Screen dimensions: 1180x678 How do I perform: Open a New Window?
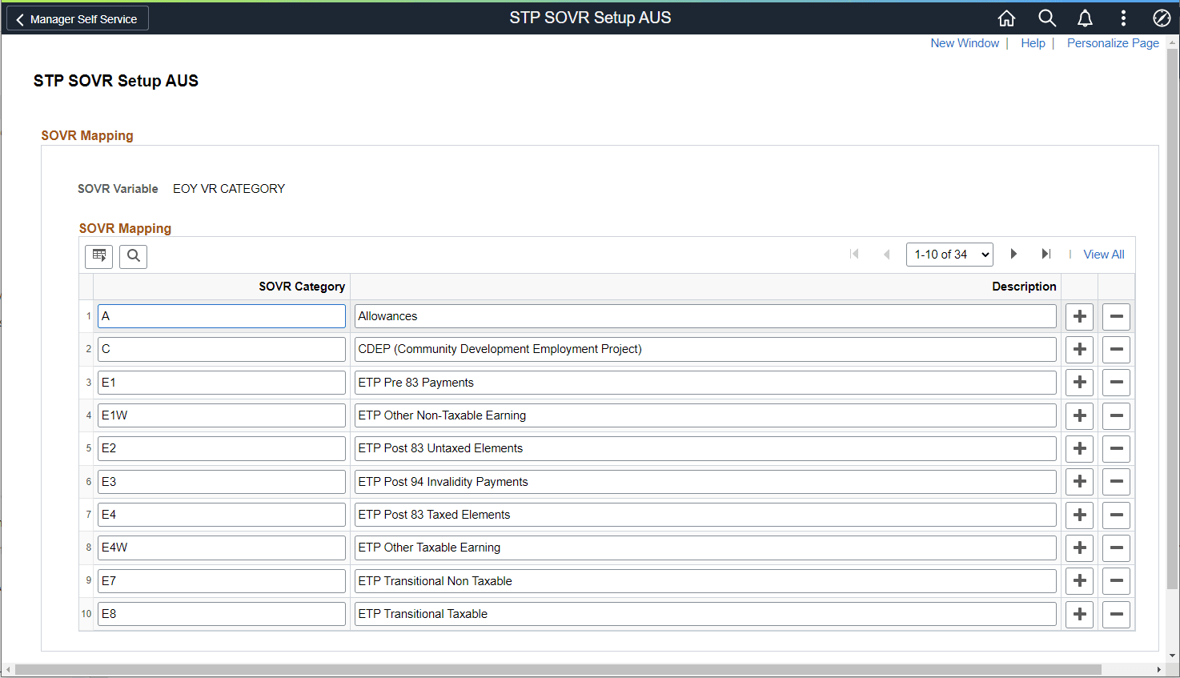(965, 43)
